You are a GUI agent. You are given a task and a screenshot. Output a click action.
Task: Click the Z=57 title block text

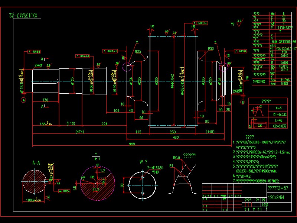click(x=278, y=188)
